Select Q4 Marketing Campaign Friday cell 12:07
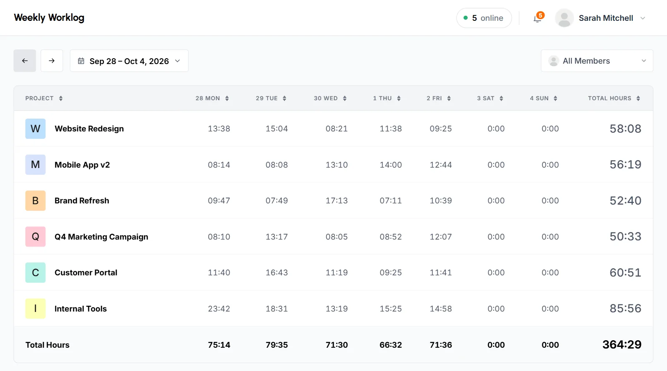The height and width of the screenshot is (371, 667). (441, 237)
